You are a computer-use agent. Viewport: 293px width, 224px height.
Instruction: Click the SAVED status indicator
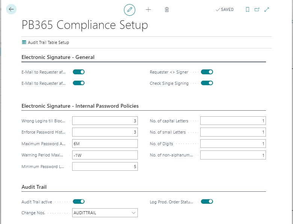(225, 9)
